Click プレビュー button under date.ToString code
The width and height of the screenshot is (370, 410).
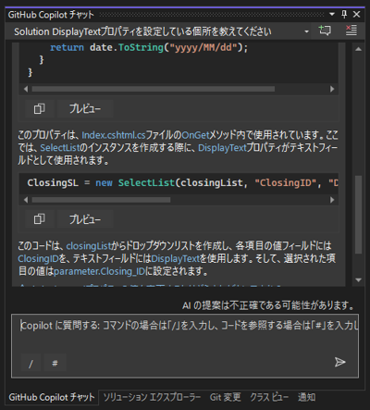pyautogui.click(x=85, y=108)
